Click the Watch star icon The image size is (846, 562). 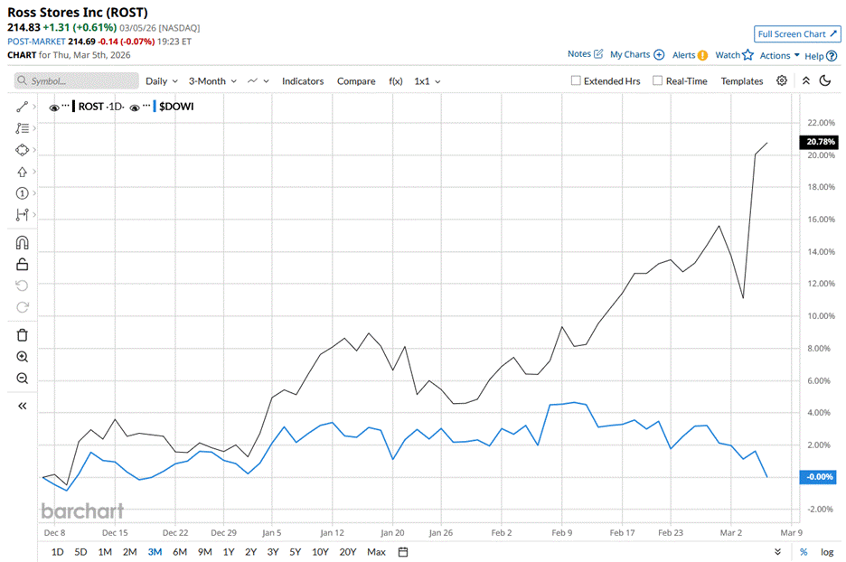[x=747, y=54]
